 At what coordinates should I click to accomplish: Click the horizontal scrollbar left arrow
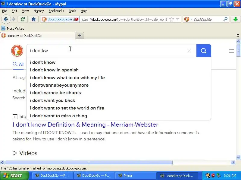tap(2, 162)
